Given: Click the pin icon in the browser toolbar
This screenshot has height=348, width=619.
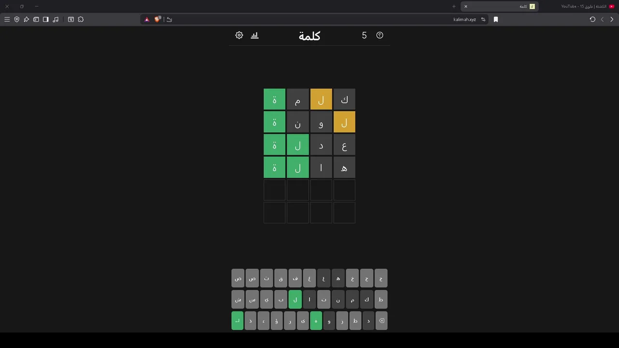Looking at the screenshot, I should click(x=26, y=19).
